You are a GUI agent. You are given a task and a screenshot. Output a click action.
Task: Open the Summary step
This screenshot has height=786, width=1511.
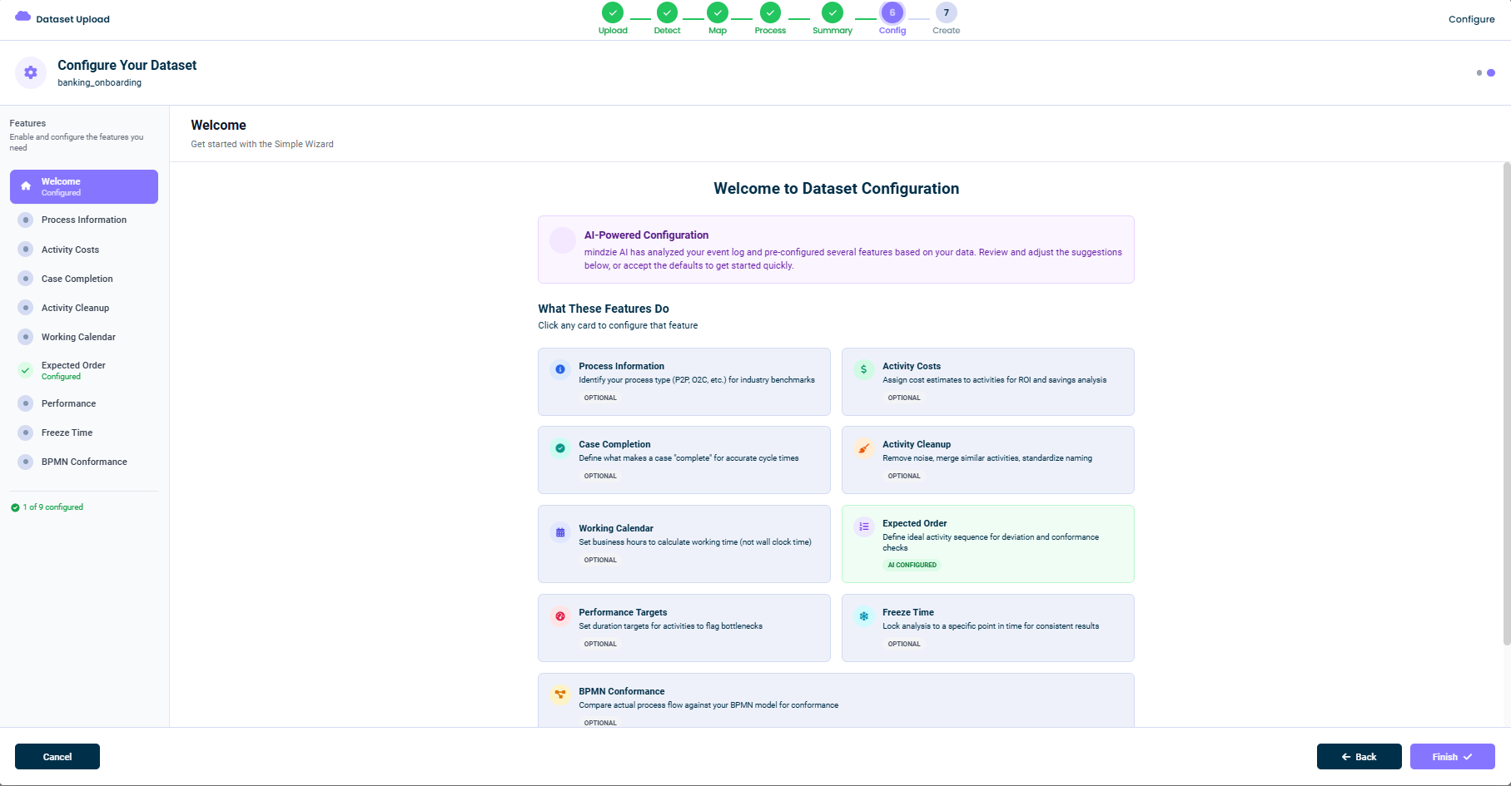tap(833, 18)
